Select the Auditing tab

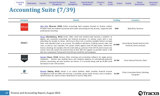point(128,3)
